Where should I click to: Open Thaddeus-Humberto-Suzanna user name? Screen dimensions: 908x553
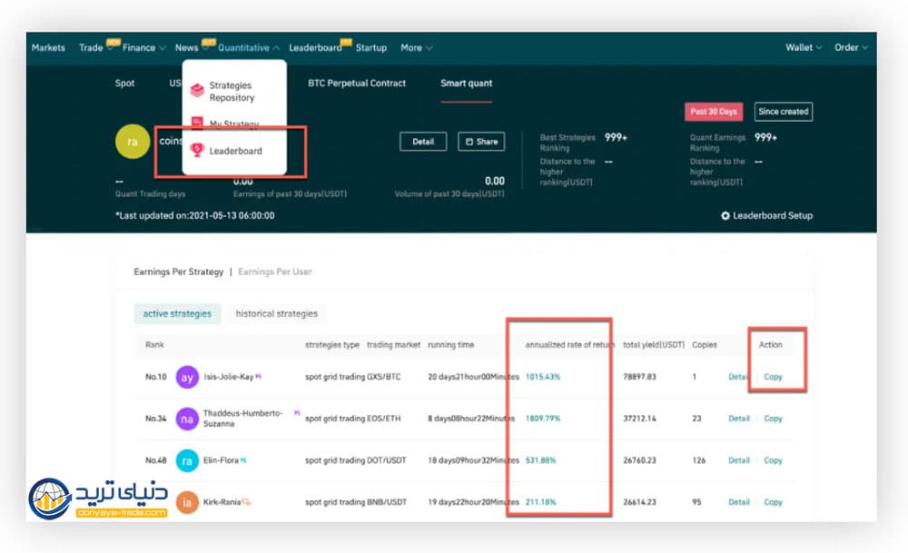pos(242,418)
